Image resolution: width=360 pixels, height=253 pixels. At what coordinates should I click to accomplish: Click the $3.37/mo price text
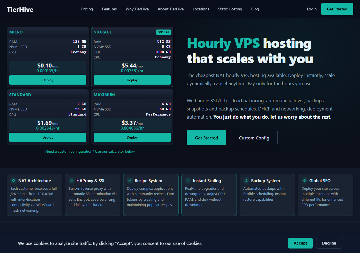click(x=132, y=123)
